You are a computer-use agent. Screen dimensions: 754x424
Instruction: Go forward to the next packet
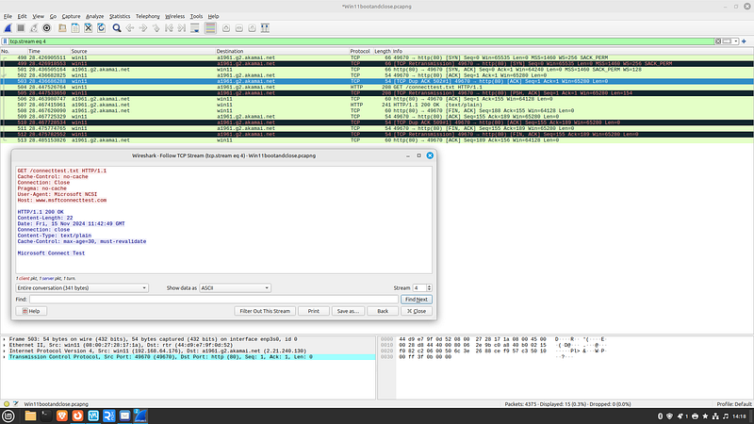pos(143,28)
